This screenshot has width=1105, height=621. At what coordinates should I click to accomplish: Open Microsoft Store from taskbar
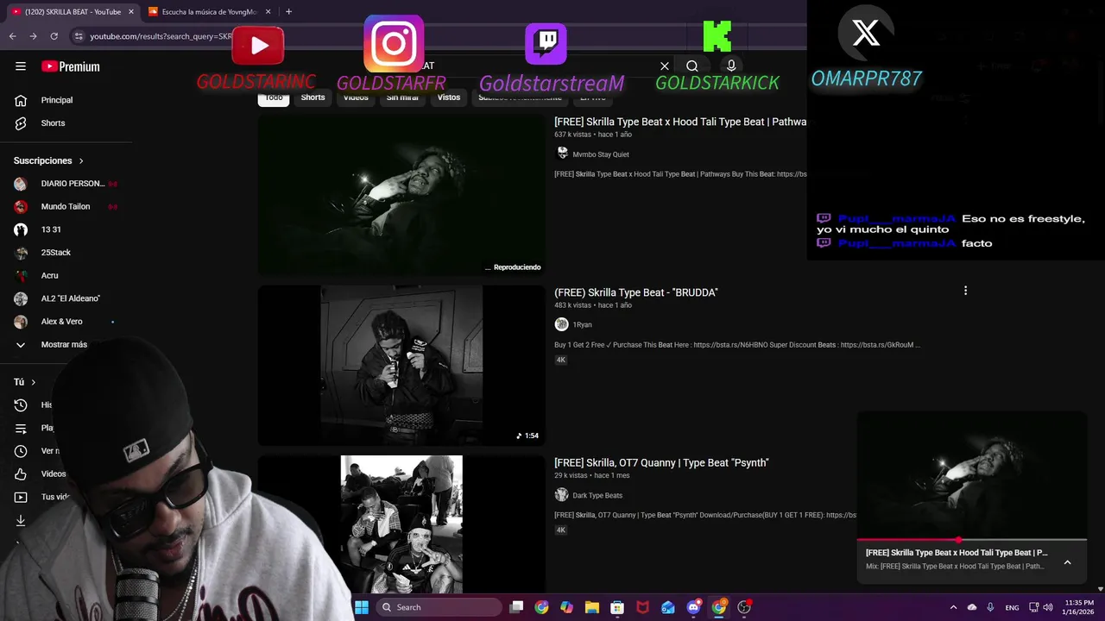pos(617,607)
